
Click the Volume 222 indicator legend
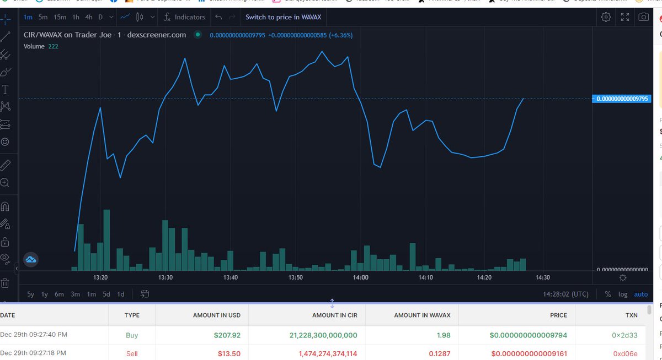coord(41,46)
